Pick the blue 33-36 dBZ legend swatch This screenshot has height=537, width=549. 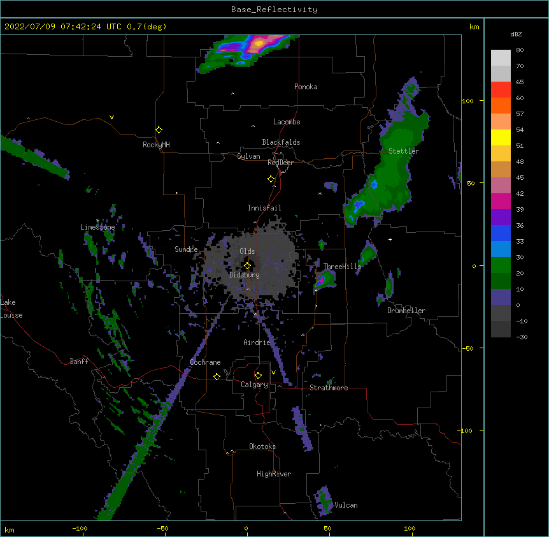(x=501, y=233)
